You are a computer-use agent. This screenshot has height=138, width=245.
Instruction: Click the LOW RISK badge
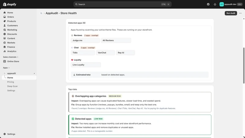(x=98, y=119)
